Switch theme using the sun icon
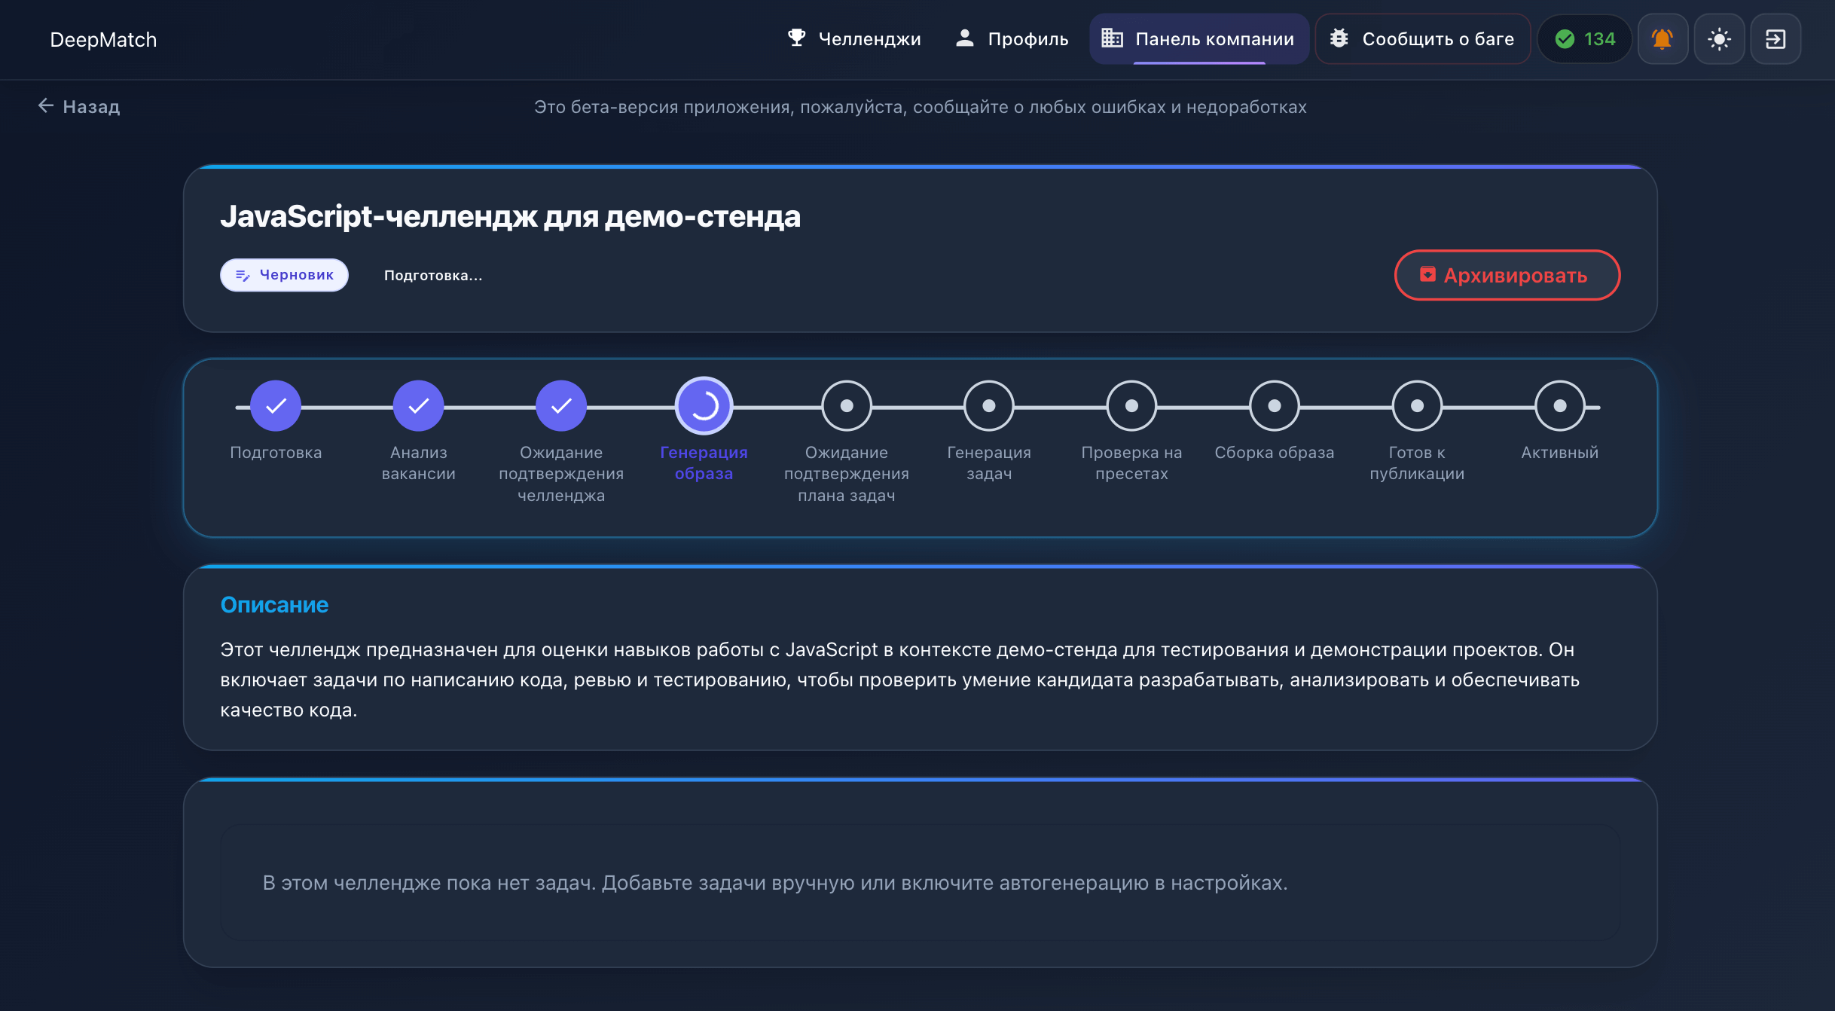Viewport: 1835px width, 1011px height. 1719,38
